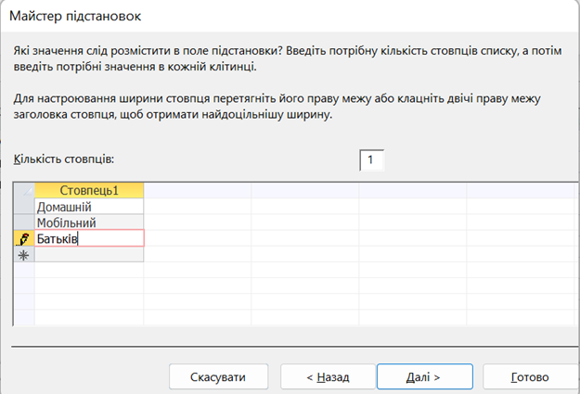Finish the wizard with Готово

point(529,377)
